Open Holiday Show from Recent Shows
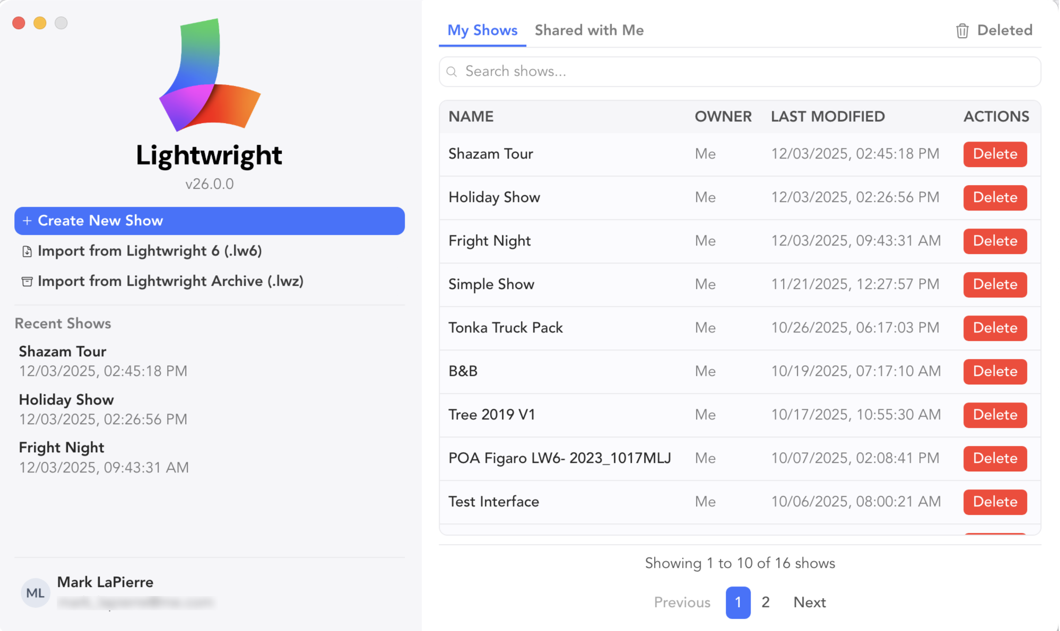 point(66,400)
